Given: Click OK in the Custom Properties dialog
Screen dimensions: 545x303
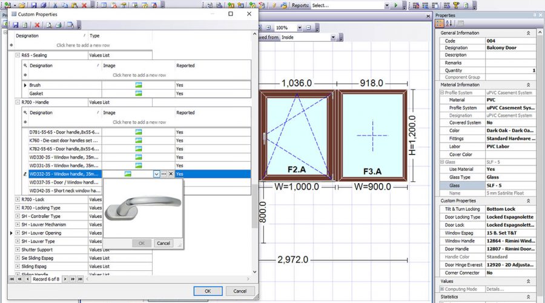Looking at the screenshot, I should coord(208,291).
